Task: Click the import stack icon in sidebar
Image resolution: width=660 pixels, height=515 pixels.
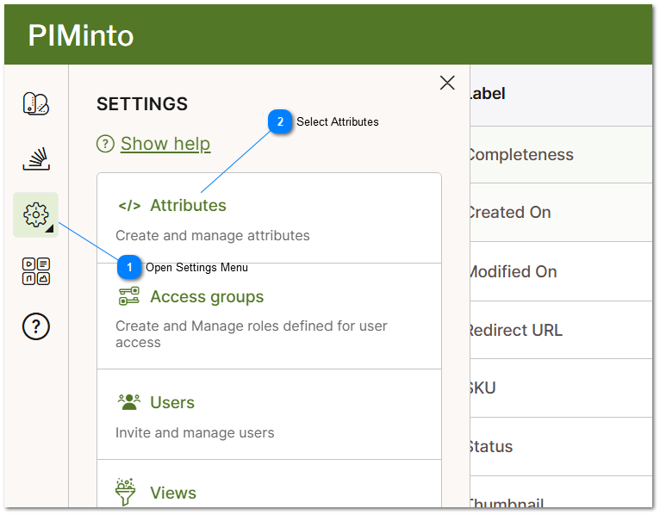Action: [36, 159]
